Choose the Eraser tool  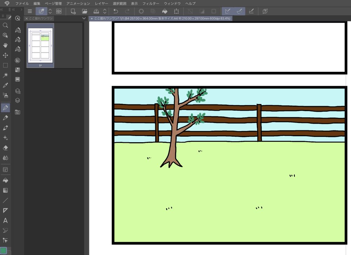click(x=5, y=148)
